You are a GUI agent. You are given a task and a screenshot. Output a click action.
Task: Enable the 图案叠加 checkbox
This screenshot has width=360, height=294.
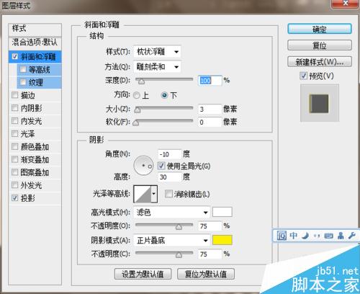coord(15,172)
